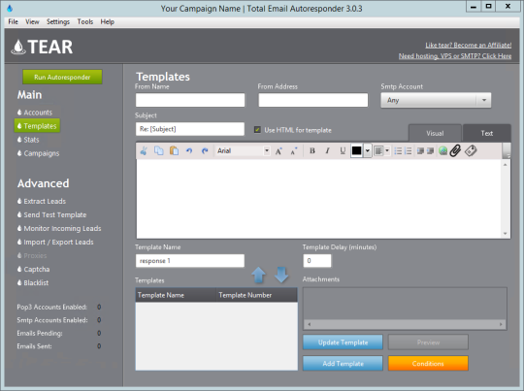Screen dimensions: 524x391
Task: Open Blacklist in the sidebar
Action: click(x=33, y=282)
